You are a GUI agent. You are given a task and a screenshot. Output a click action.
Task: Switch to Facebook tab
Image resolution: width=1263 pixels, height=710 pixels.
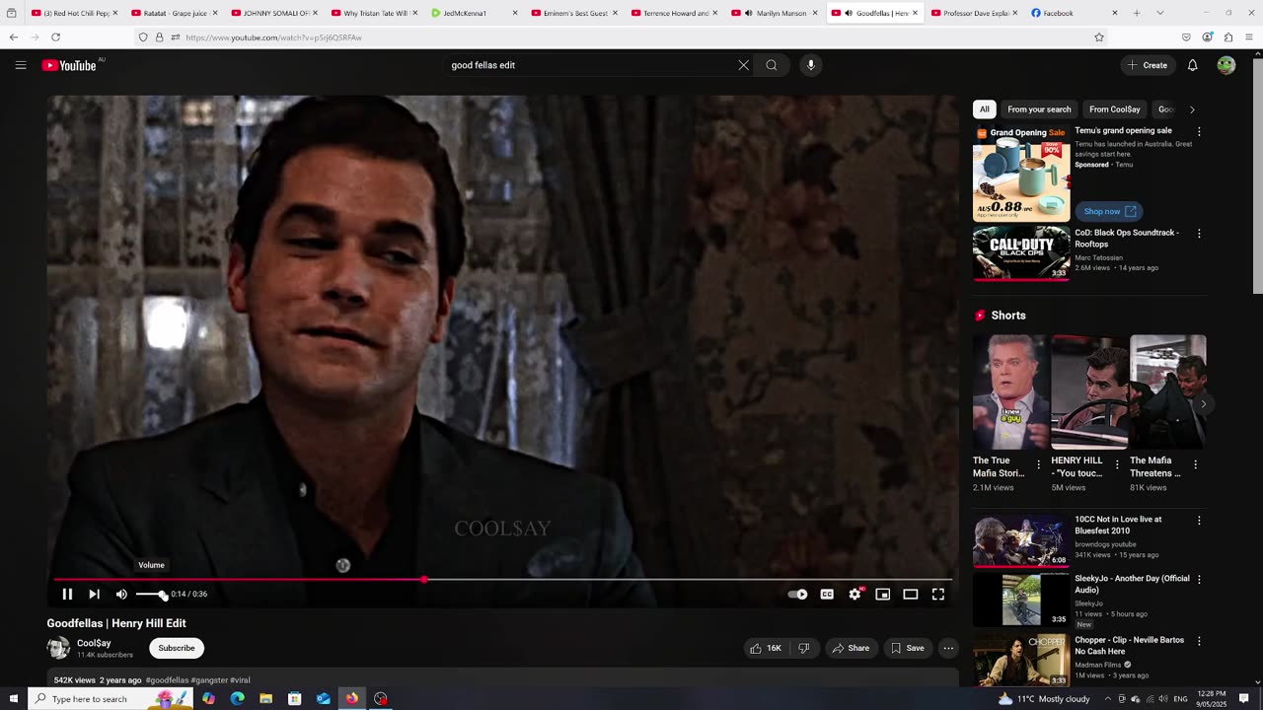pyautogui.click(x=1074, y=13)
